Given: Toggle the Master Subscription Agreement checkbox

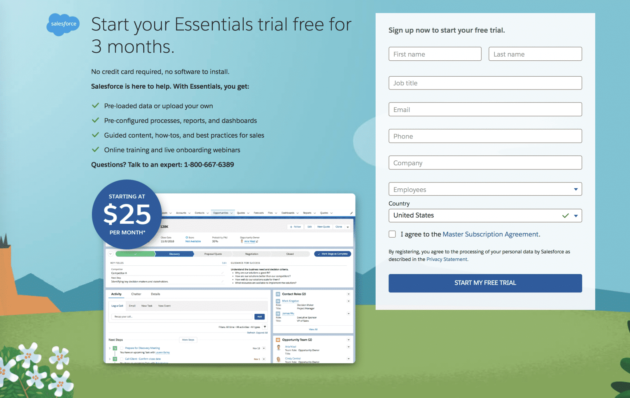Looking at the screenshot, I should 391,234.
